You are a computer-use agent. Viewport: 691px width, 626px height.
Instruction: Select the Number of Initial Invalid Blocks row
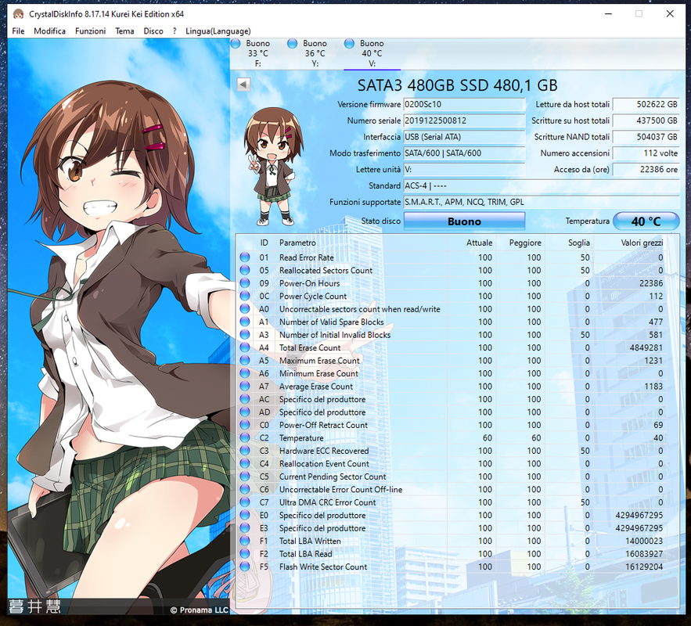pos(452,335)
